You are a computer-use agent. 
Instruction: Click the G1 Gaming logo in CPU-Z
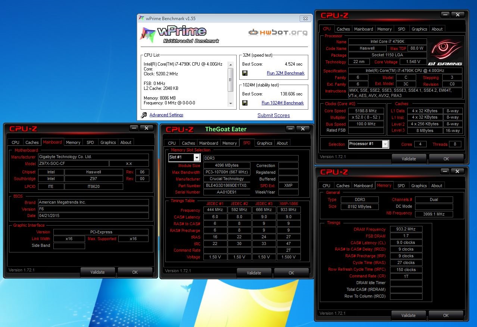445,52
